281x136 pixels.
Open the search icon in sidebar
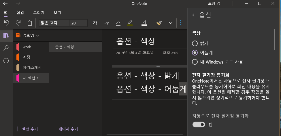click(6, 48)
